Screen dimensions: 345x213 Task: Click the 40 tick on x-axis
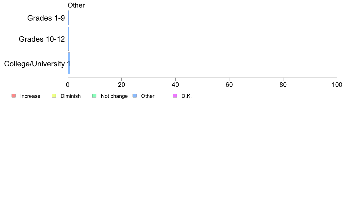point(175,85)
